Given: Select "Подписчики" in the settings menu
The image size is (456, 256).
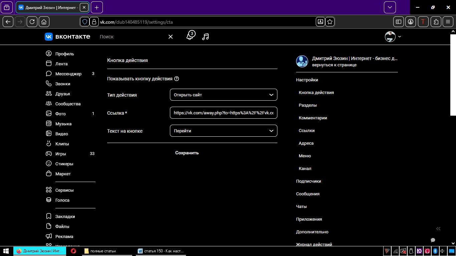Looking at the screenshot, I should 308,181.
